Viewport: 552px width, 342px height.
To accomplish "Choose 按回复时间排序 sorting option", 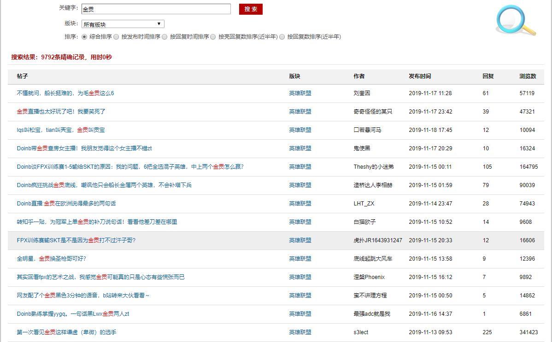I will pyautogui.click(x=164, y=37).
